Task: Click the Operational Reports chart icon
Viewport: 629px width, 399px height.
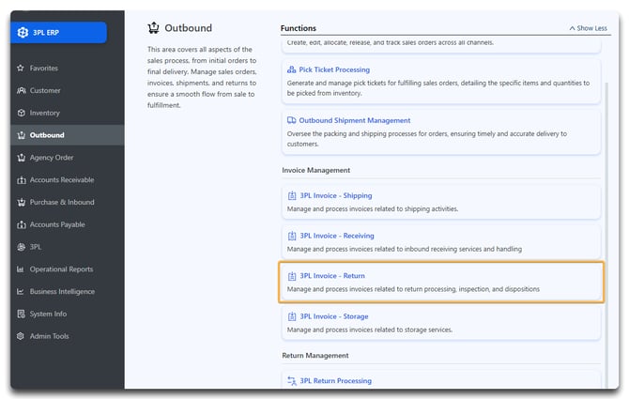Action: tap(21, 269)
